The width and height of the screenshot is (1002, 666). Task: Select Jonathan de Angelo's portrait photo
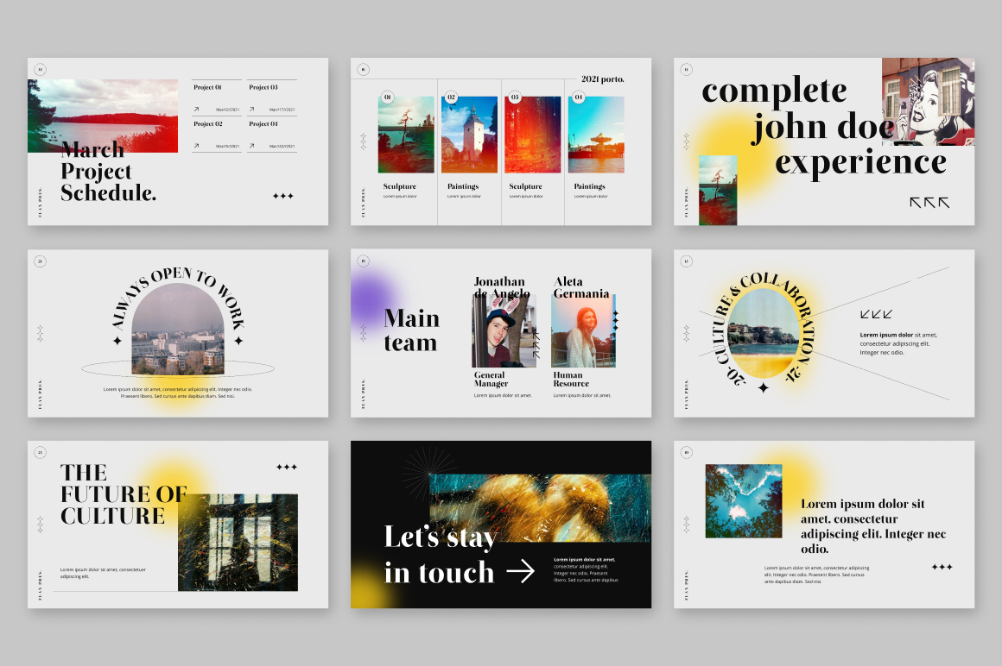click(504, 331)
